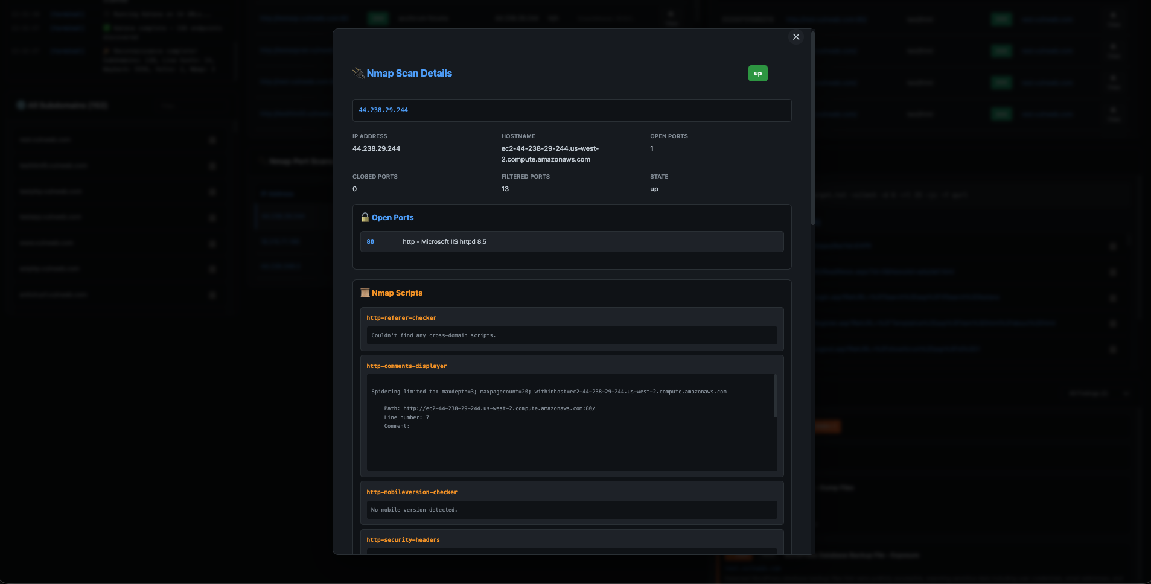
Task: Click the lock icon next to Open Ports
Action: click(365, 217)
